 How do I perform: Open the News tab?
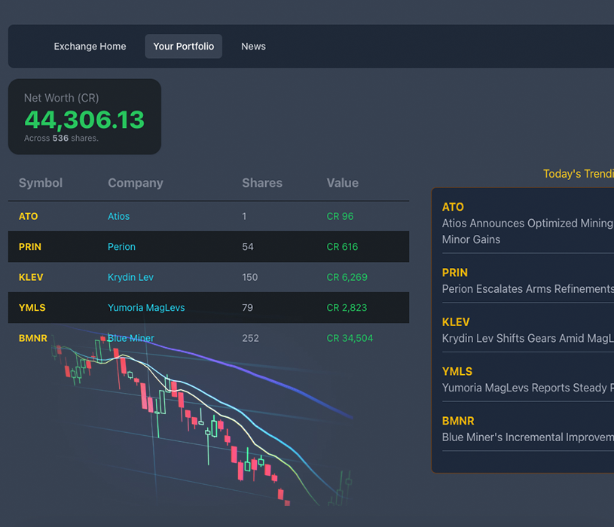tap(253, 46)
